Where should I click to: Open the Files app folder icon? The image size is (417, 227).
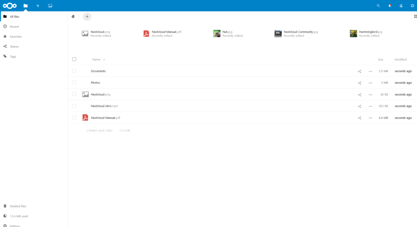[26, 6]
